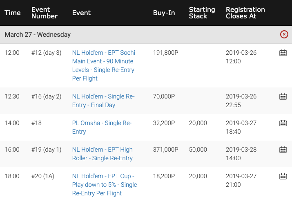Click Registration Closes At column header

245,13
